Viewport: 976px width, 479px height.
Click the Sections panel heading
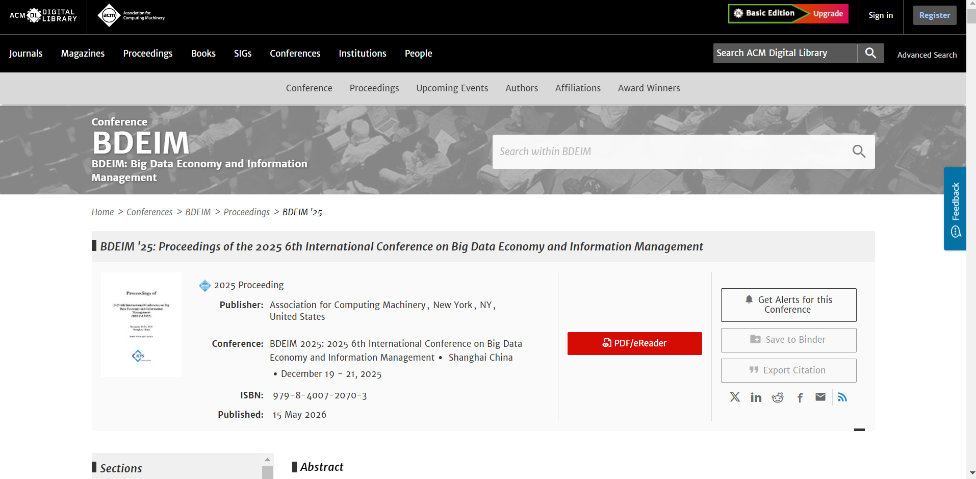[x=121, y=468]
